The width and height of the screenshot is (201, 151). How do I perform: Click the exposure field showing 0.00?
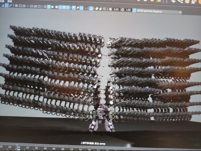[x=116, y=9]
